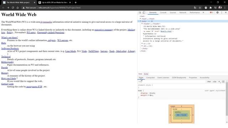Image resolution: width=228 pixels, height=128 pixels.
Task: Click the Not secure warning icon
Action: 24,8
